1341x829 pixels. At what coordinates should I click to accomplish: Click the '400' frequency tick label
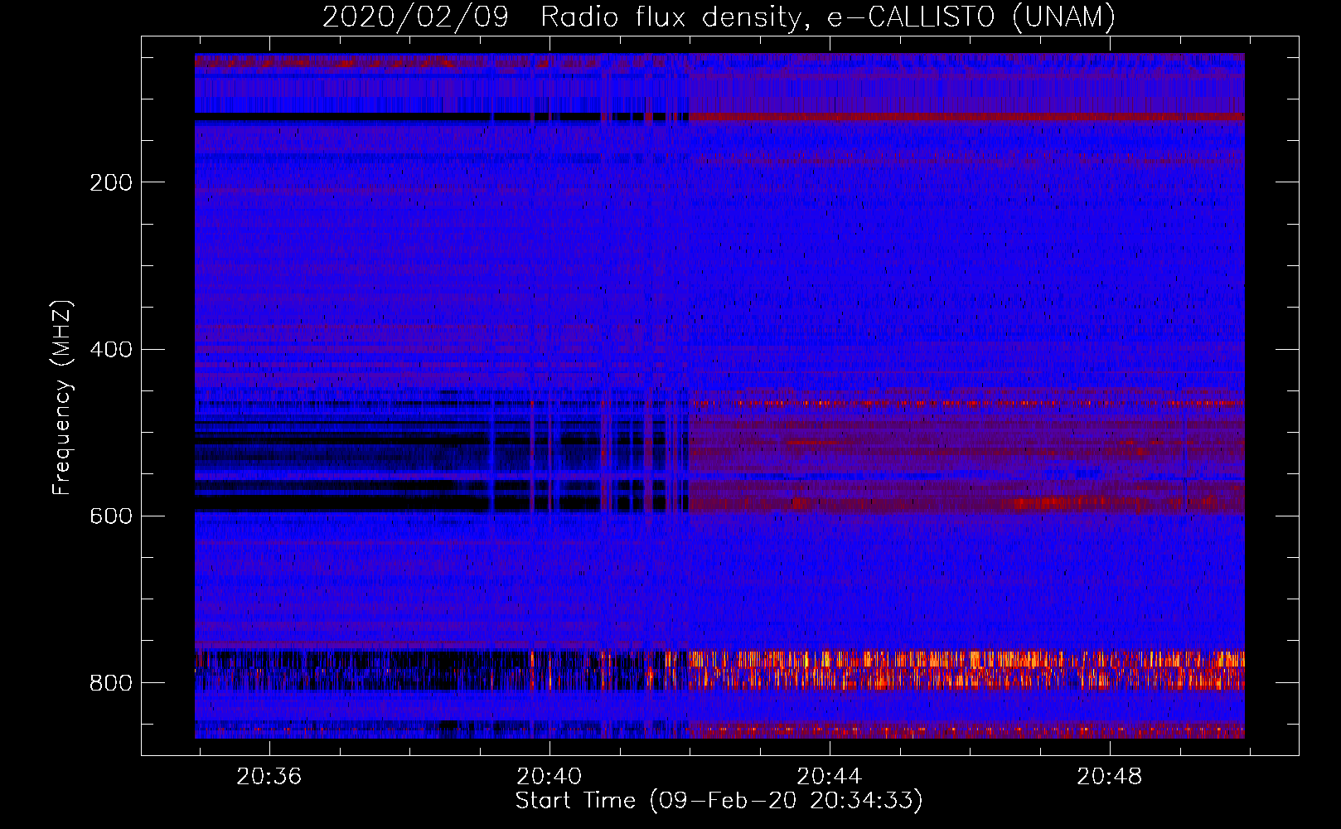coord(111,349)
